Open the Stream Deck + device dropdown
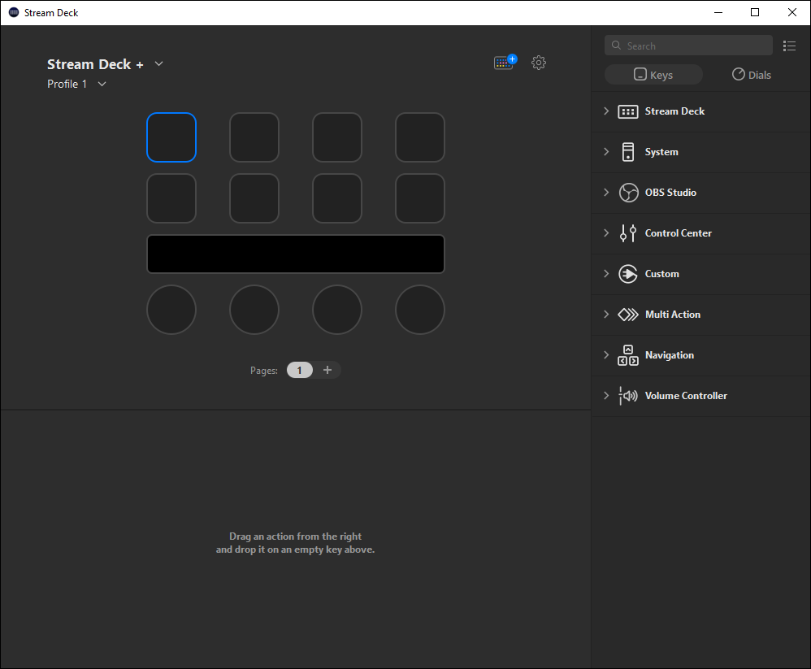The width and height of the screenshot is (811, 669). tap(158, 63)
